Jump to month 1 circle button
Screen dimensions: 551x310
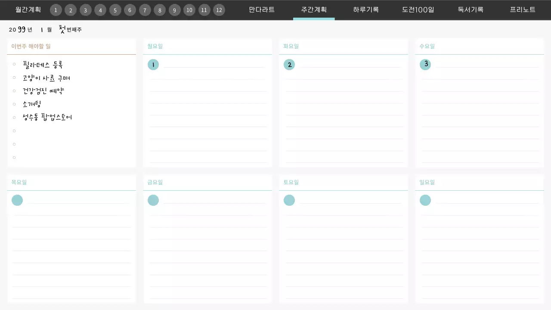[x=56, y=10]
